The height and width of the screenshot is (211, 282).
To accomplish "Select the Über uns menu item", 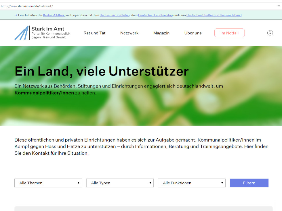I will [193, 33].
